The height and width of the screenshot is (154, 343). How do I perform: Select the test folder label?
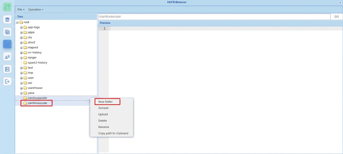click(x=30, y=68)
